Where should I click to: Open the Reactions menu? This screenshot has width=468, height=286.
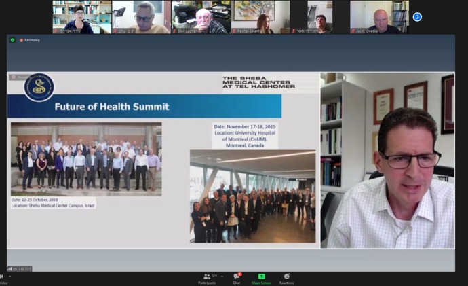tap(287, 278)
